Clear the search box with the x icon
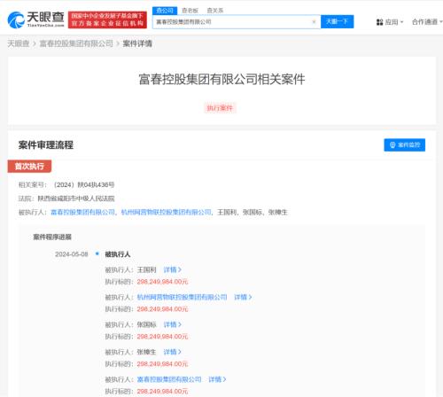The height and width of the screenshot is (397, 443). pos(314,22)
